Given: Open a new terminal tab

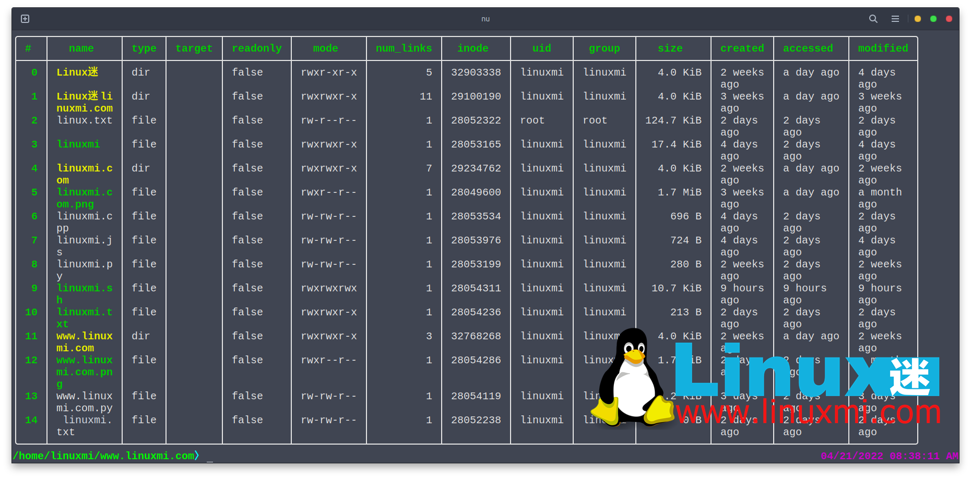Looking at the screenshot, I should [x=25, y=19].
